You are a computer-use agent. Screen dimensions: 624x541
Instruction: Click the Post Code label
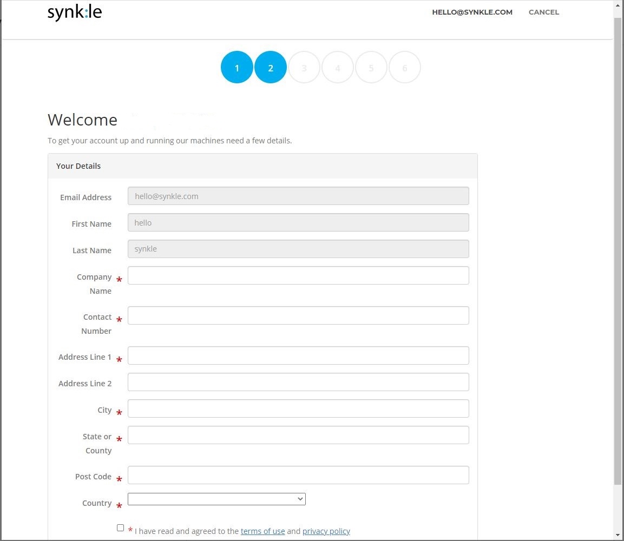coord(93,477)
